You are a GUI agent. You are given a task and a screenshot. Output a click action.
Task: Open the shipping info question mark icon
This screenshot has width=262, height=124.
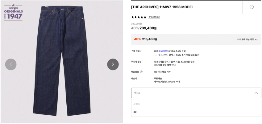click(141, 72)
